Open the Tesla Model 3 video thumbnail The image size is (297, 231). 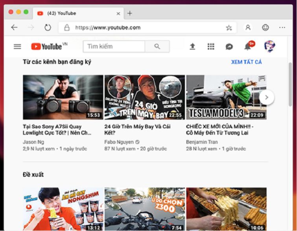coord(226,97)
